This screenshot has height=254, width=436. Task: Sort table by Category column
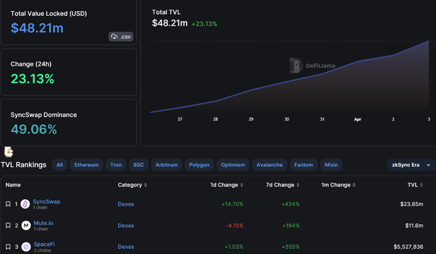pos(133,185)
